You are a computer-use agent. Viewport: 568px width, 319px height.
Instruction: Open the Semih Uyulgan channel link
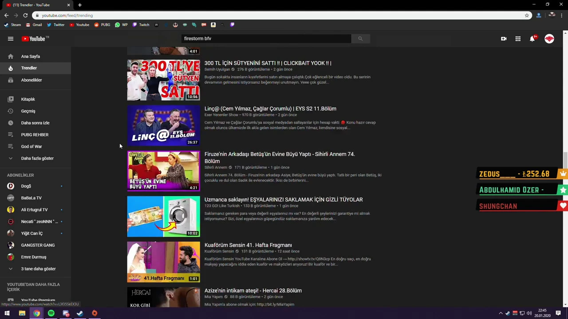click(x=217, y=70)
